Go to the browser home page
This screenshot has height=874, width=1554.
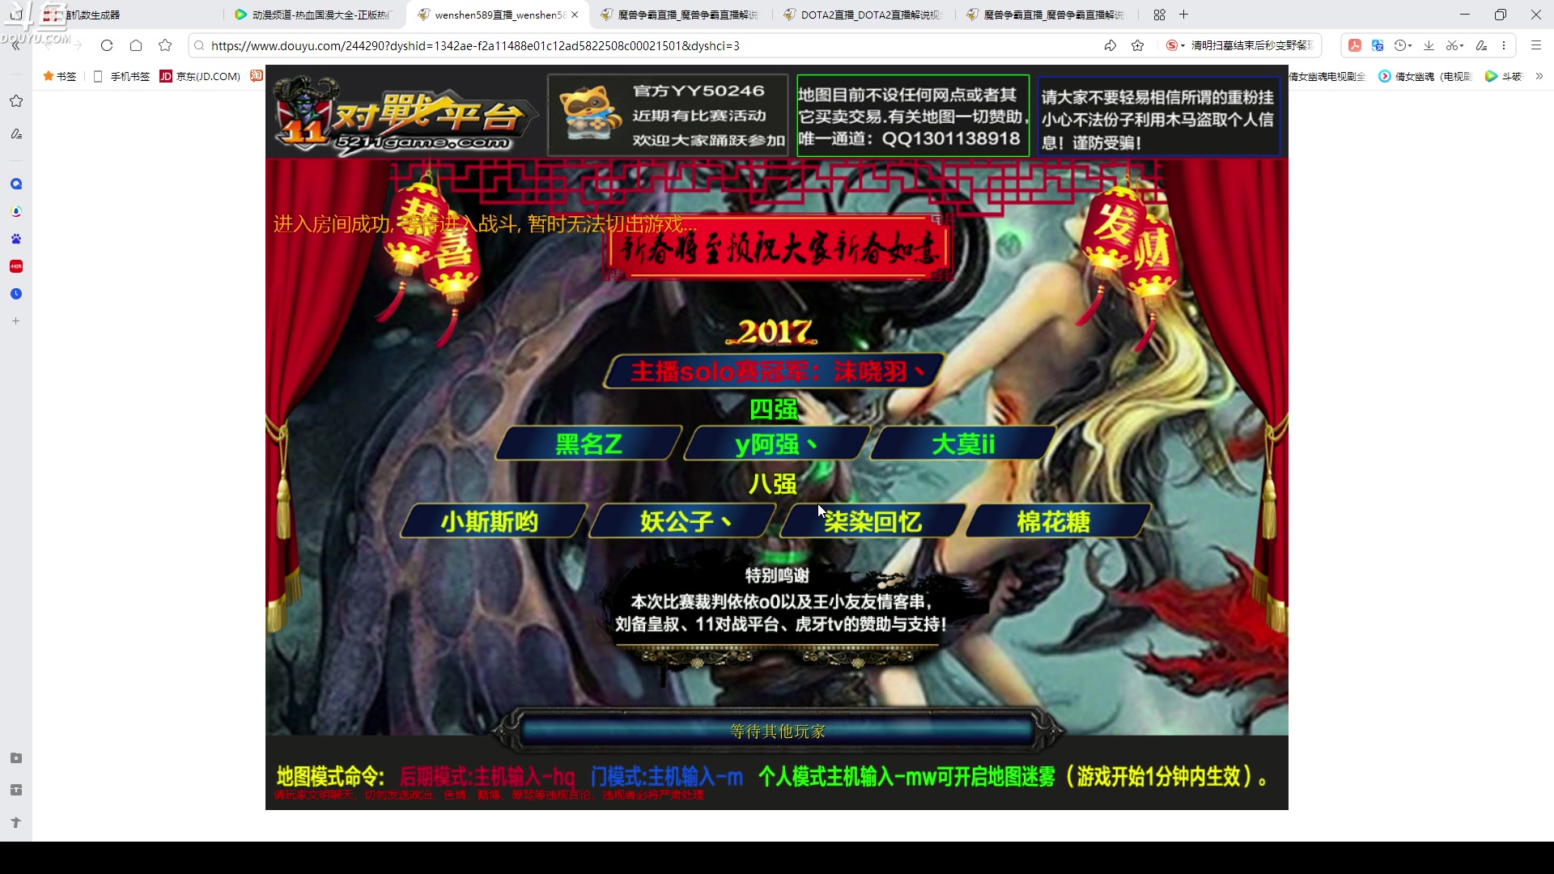pyautogui.click(x=136, y=45)
